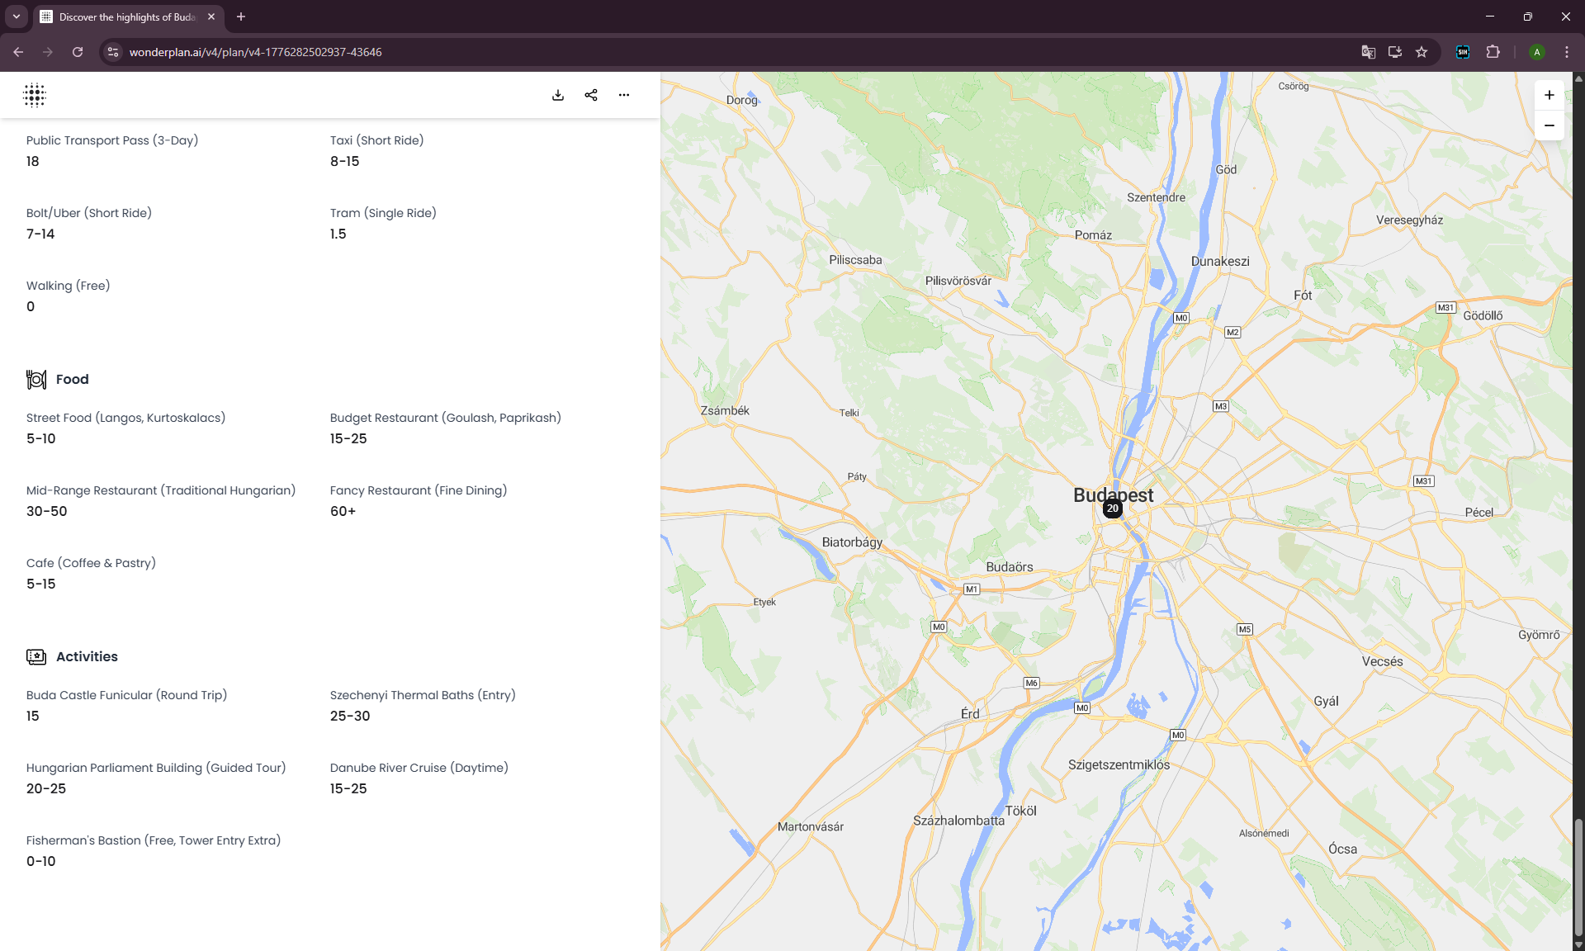This screenshot has height=951, width=1585.
Task: Download the trip plan
Action: (x=558, y=95)
